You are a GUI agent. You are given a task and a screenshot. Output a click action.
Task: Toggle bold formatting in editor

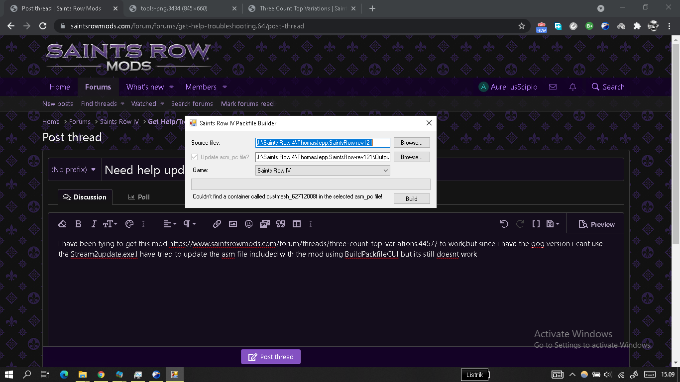pyautogui.click(x=78, y=224)
